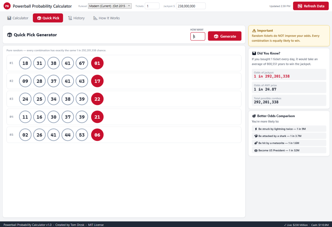Click the 'Pure random' explanatory note

tap(56, 51)
